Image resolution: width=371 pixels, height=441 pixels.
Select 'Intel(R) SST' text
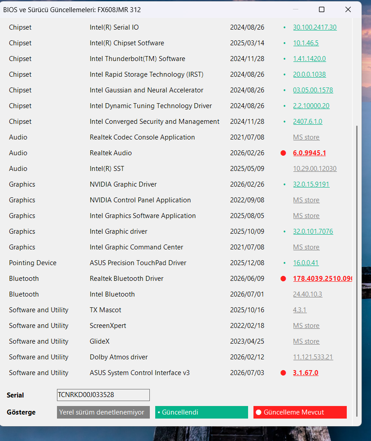click(x=107, y=169)
